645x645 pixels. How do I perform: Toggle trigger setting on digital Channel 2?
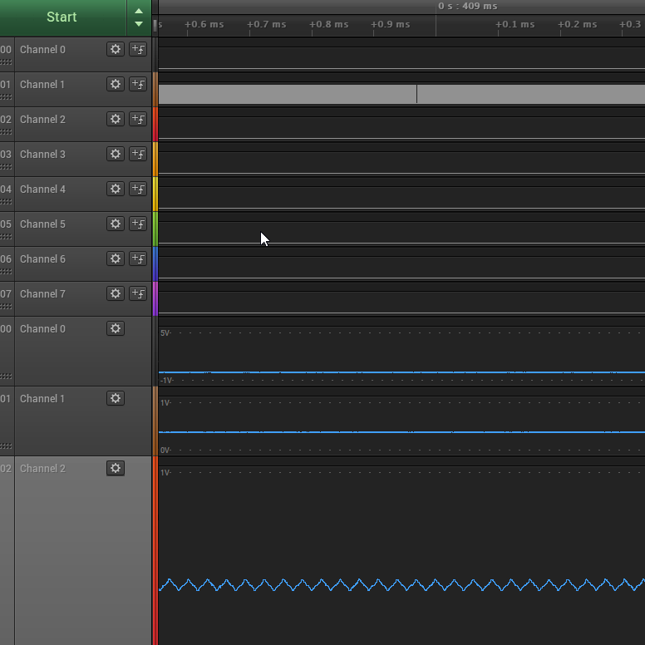[138, 119]
